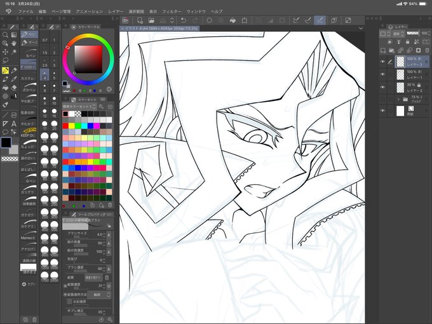Select the Fill bucket tool
432x324 pixels.
(5, 88)
